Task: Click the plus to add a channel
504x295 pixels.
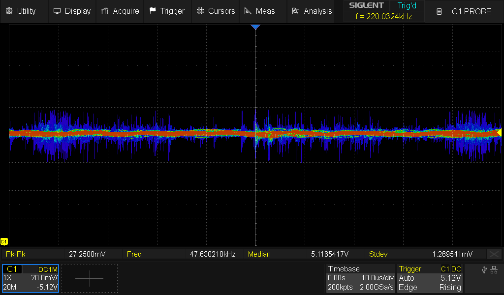Action: point(90,278)
